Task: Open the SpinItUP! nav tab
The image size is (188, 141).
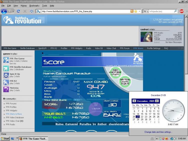Action: pyautogui.click(x=42, y=48)
